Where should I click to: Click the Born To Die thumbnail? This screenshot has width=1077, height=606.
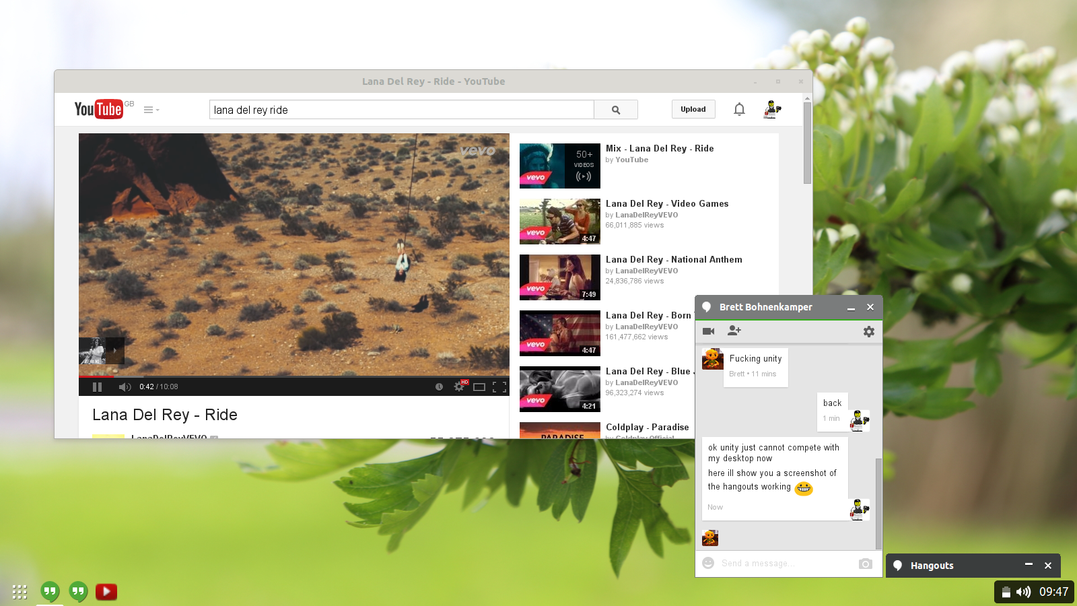(560, 333)
